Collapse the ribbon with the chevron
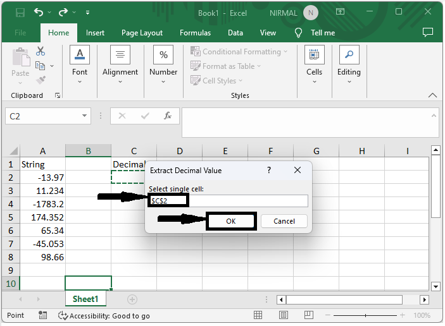This screenshot has height=326, width=445. 433,95
